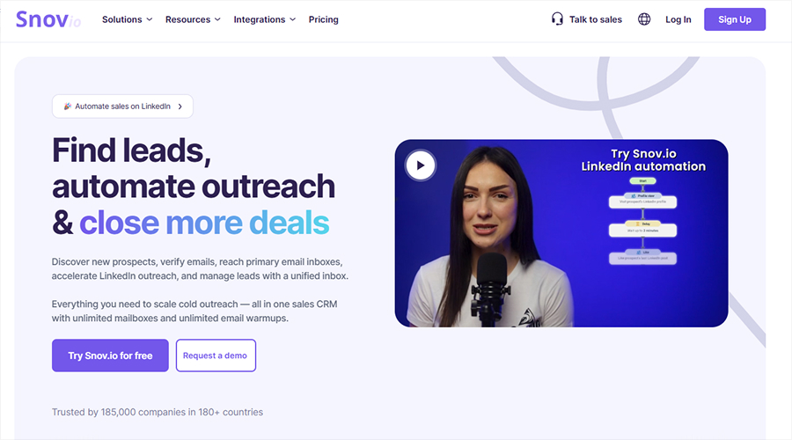This screenshot has width=792, height=440.
Task: Request a demo
Action: click(216, 356)
